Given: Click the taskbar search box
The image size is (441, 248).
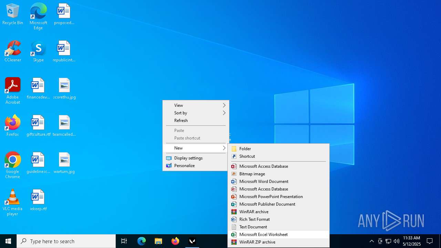Looking at the screenshot, I should (66, 241).
